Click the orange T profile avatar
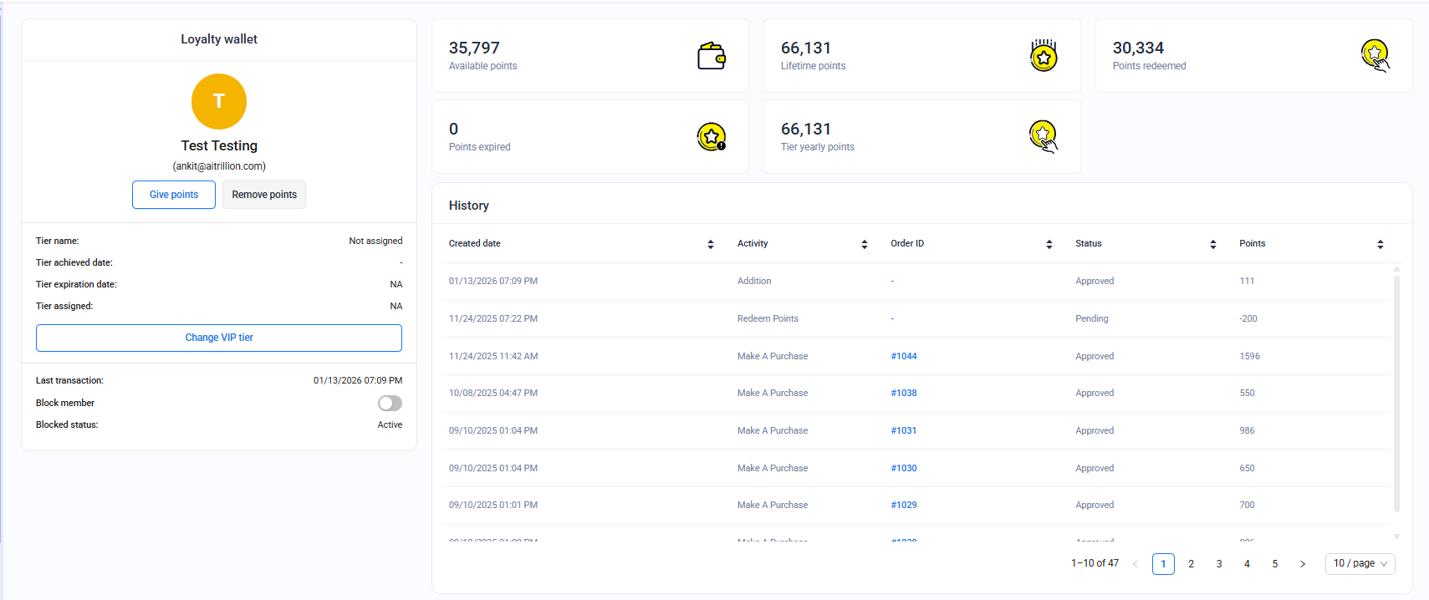1429x600 pixels. coord(219,102)
